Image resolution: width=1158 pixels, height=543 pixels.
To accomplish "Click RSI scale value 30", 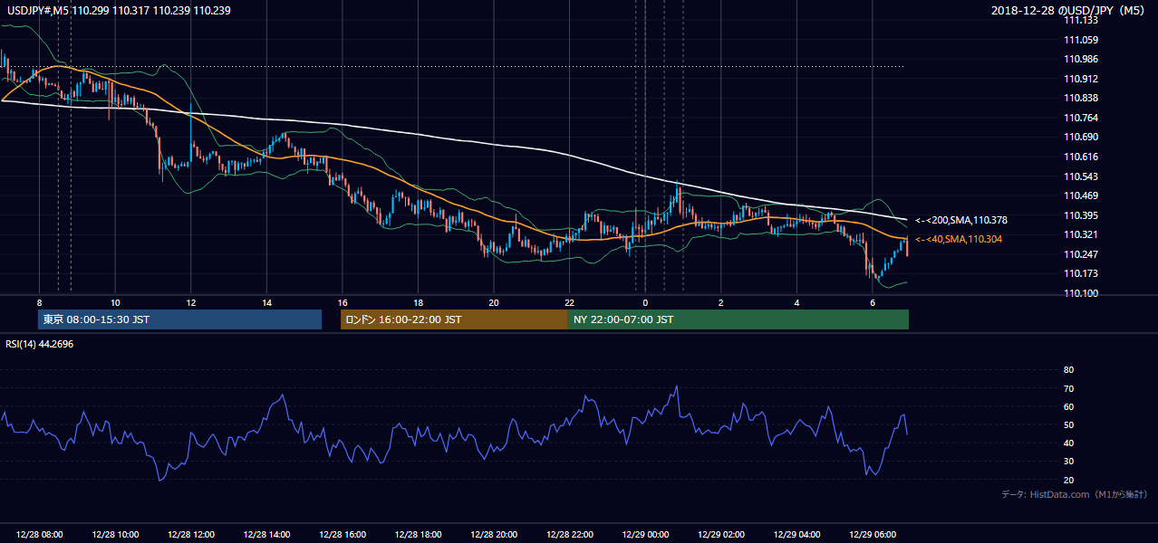I will coord(1068,462).
